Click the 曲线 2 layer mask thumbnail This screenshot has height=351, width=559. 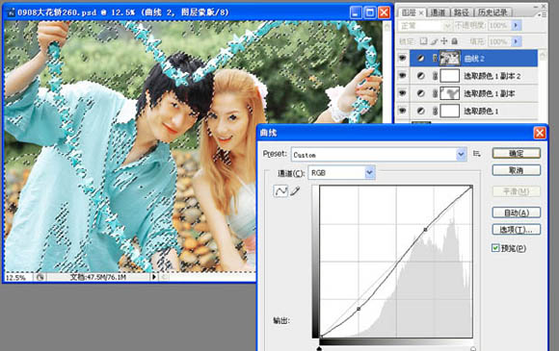click(x=450, y=58)
